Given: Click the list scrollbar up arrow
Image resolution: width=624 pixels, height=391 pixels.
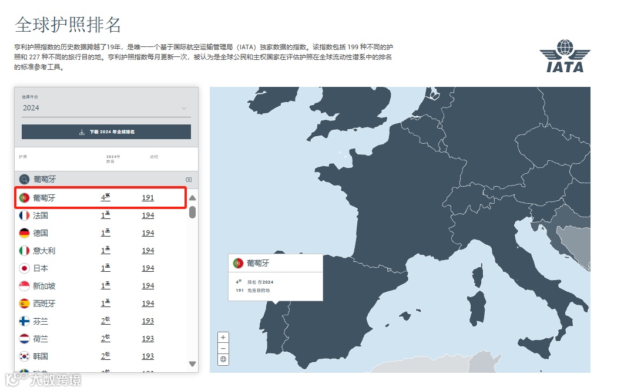Looking at the screenshot, I should pyautogui.click(x=192, y=198).
